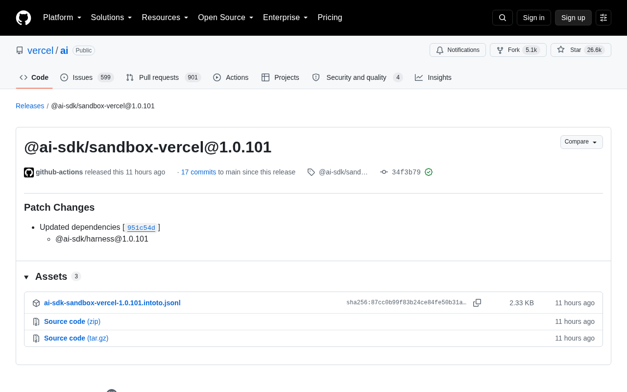Download Source code (tar.gz)

(x=76, y=338)
